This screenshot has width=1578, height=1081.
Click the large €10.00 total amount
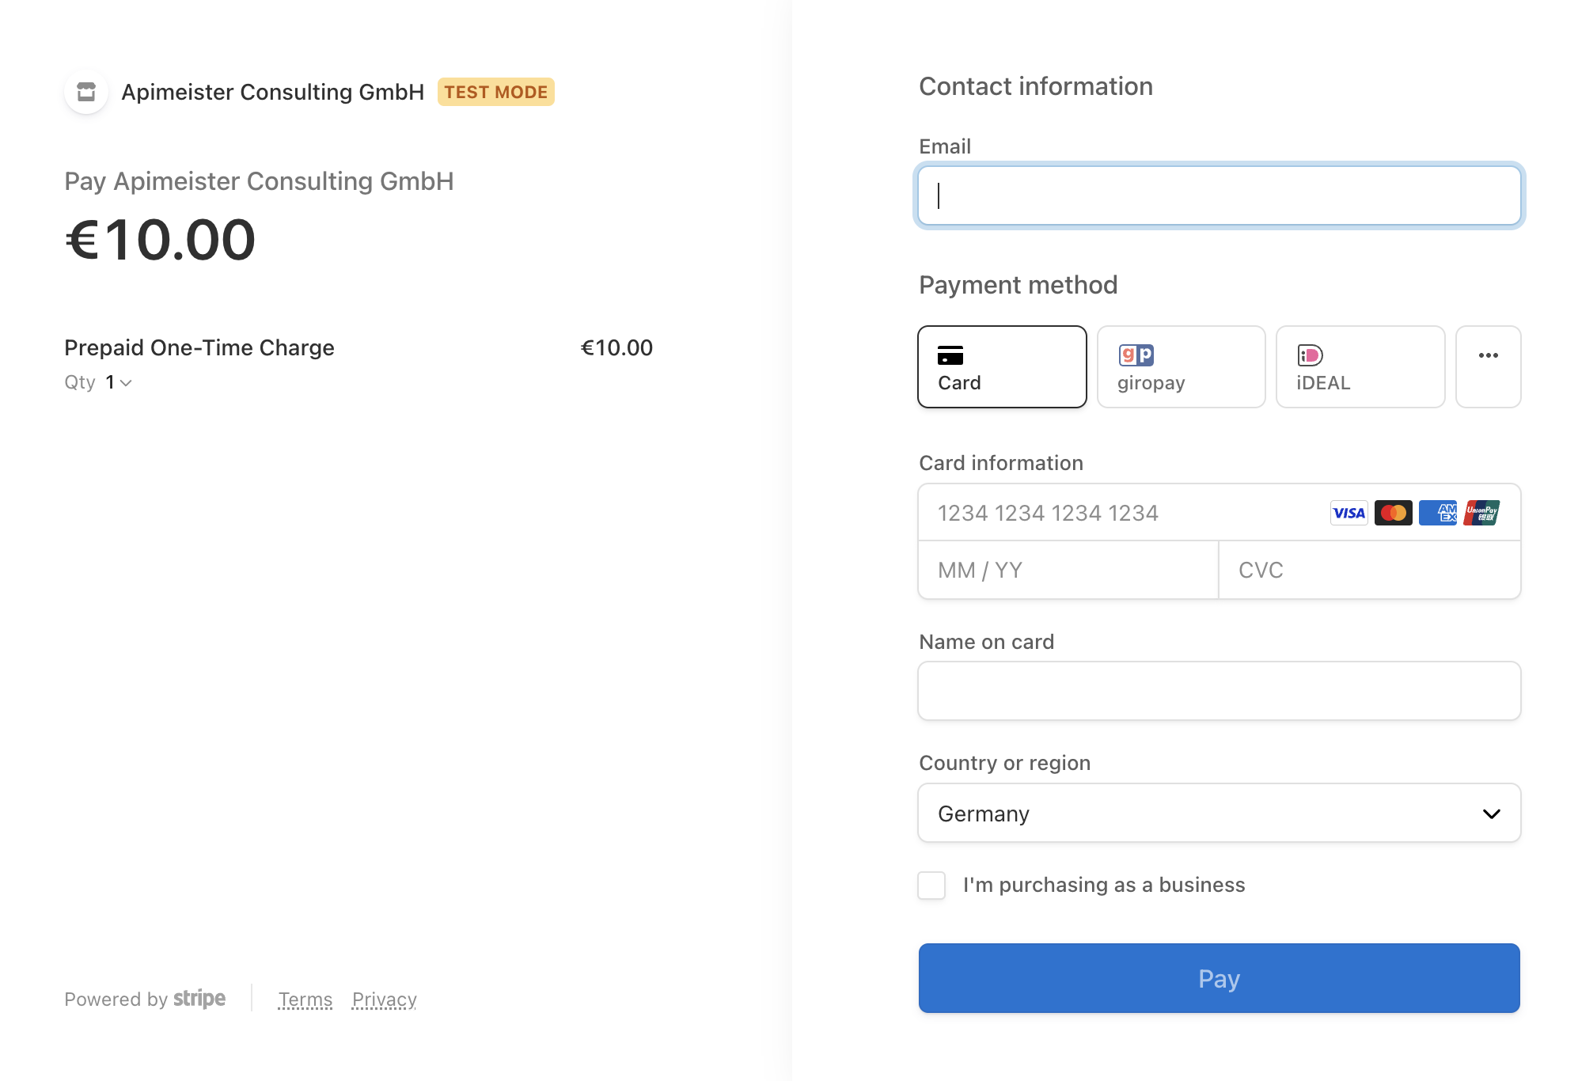click(161, 240)
